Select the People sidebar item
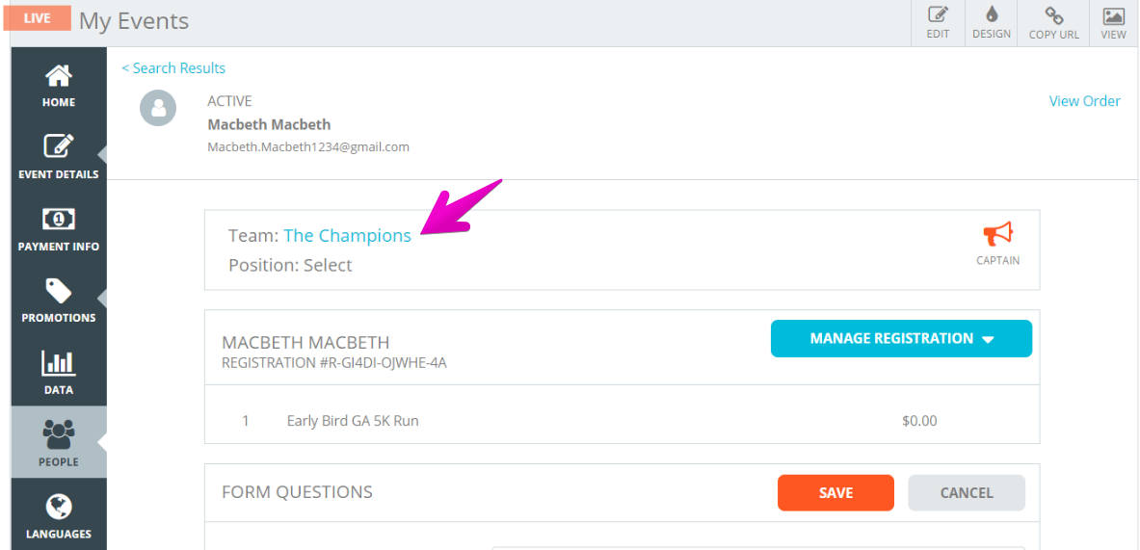This screenshot has width=1140, height=550. [58, 442]
